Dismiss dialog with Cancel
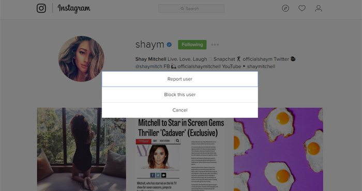The width and height of the screenshot is (362, 191). click(x=180, y=110)
